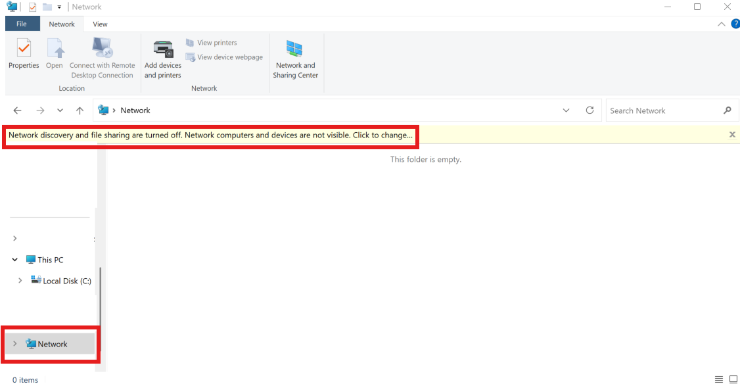Go up one folder level

click(80, 110)
